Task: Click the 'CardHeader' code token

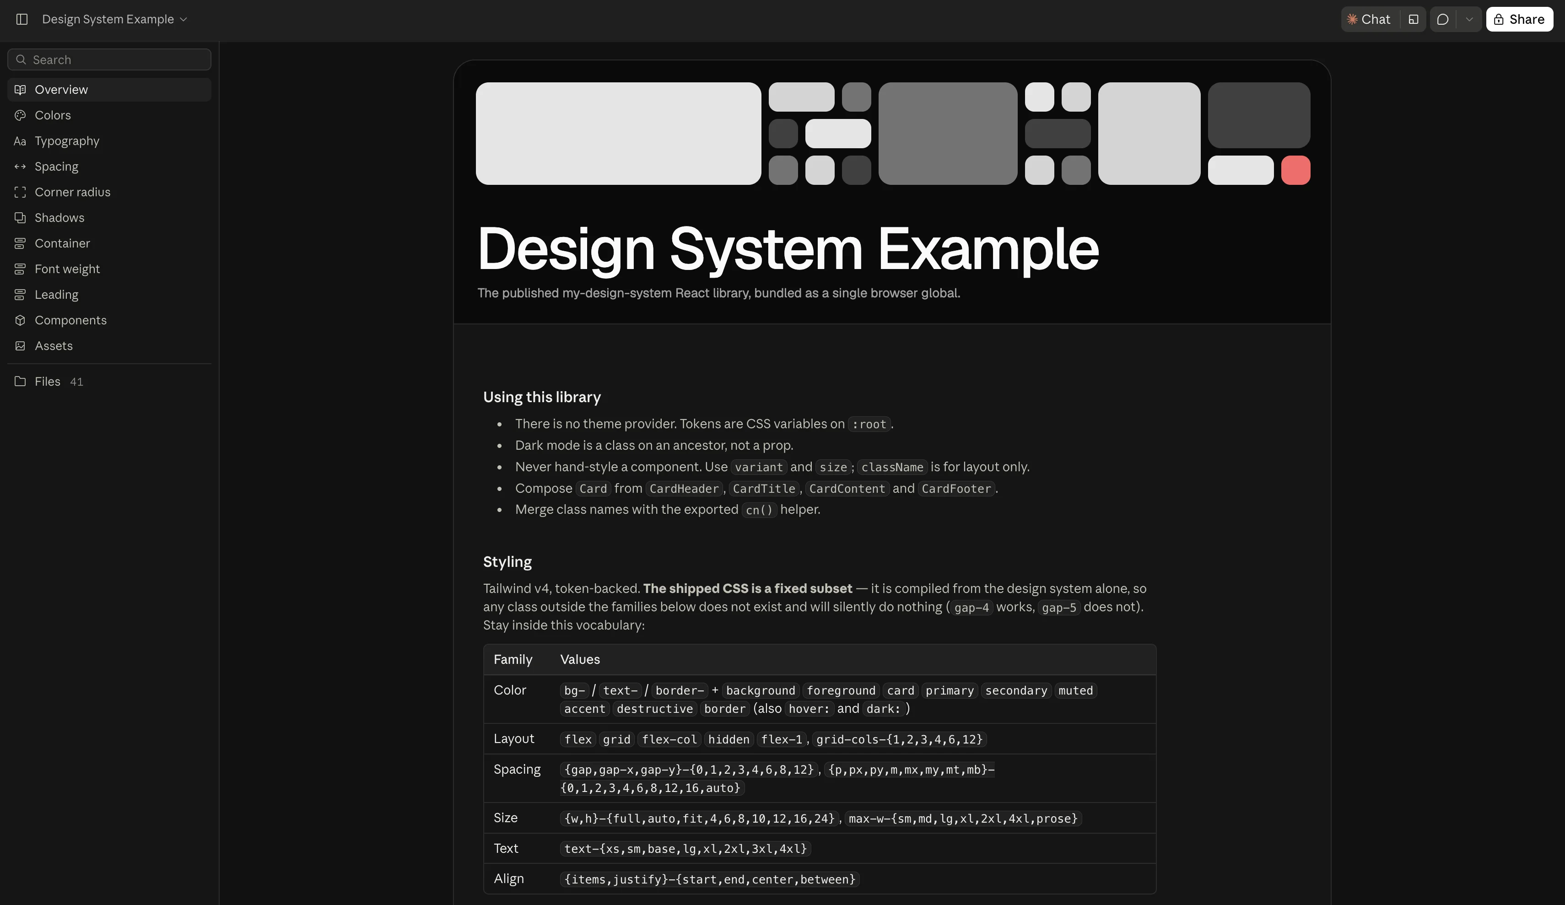Action: (684, 489)
